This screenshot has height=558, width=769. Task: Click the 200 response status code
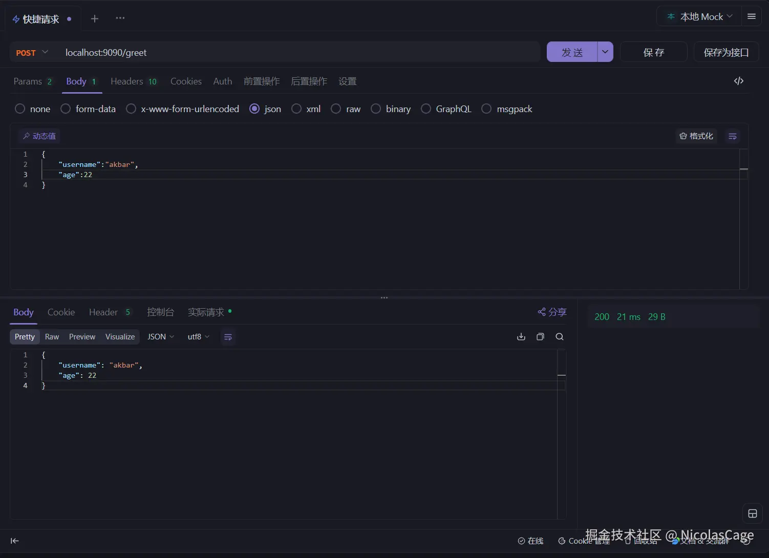pos(602,317)
